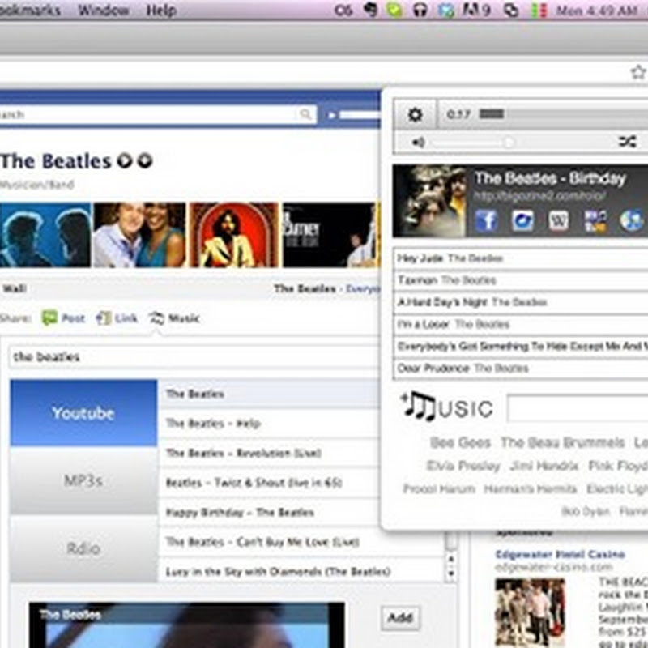Click the blue circular share icon

tap(522, 220)
